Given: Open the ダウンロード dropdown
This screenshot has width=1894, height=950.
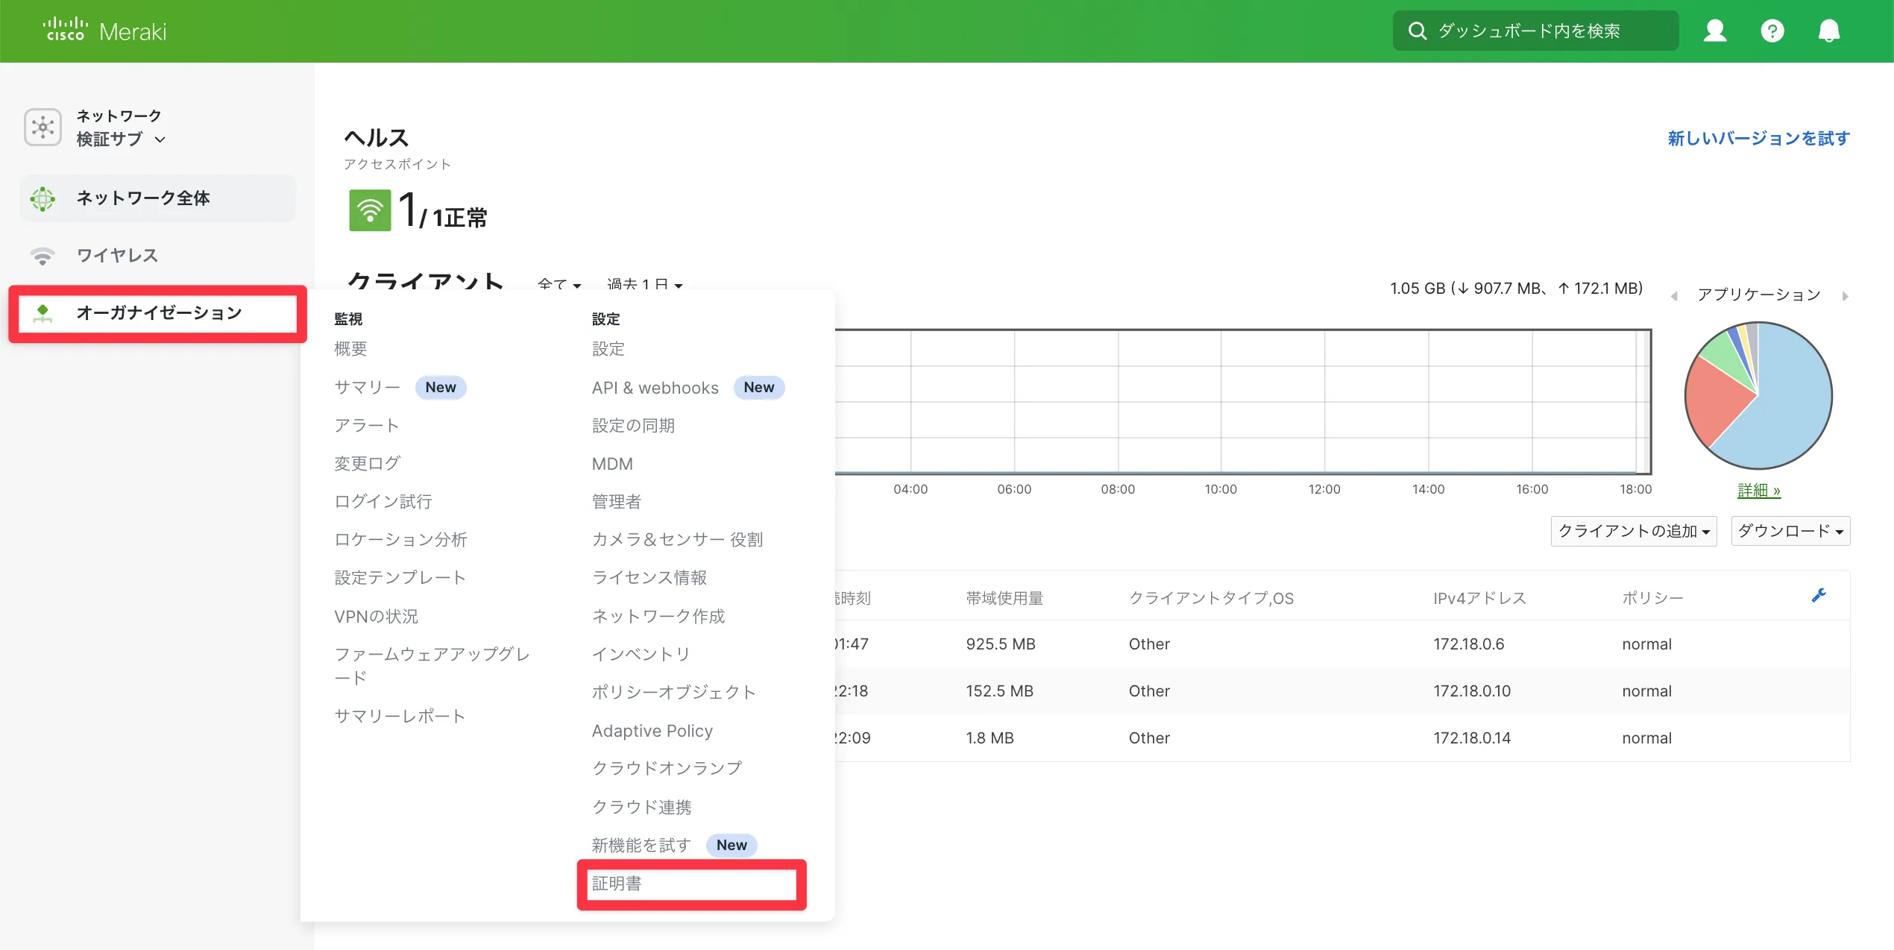Looking at the screenshot, I should [x=1790, y=531].
